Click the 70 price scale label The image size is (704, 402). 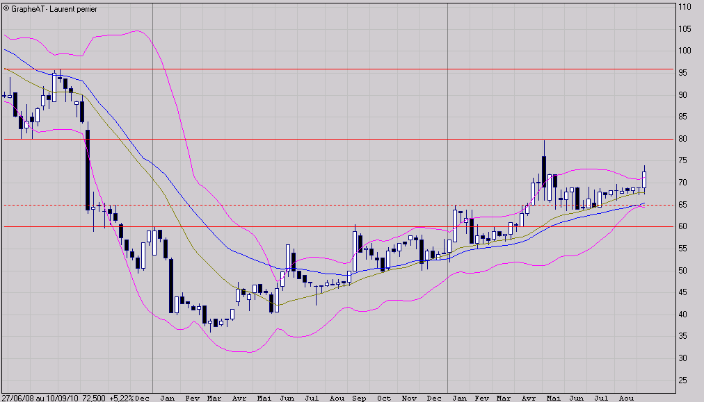(682, 183)
